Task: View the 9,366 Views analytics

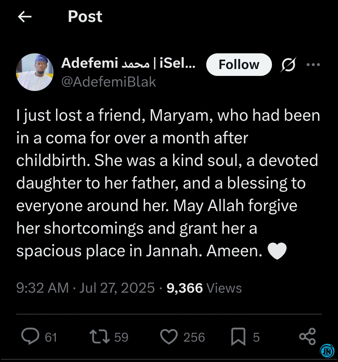Action: (x=204, y=288)
